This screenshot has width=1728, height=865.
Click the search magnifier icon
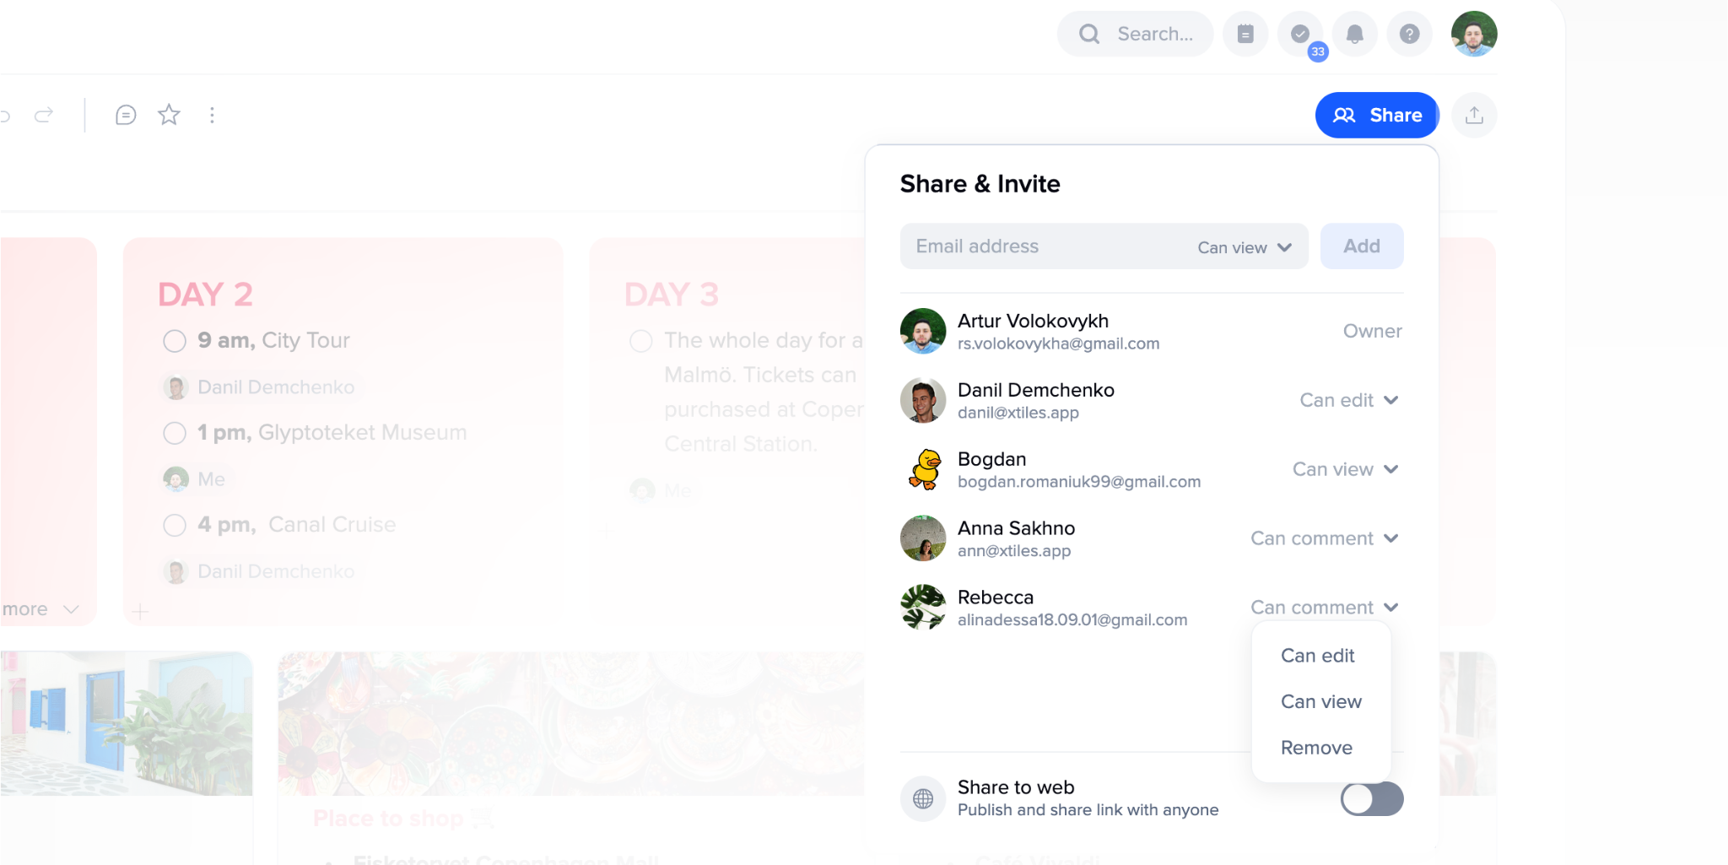[1089, 34]
